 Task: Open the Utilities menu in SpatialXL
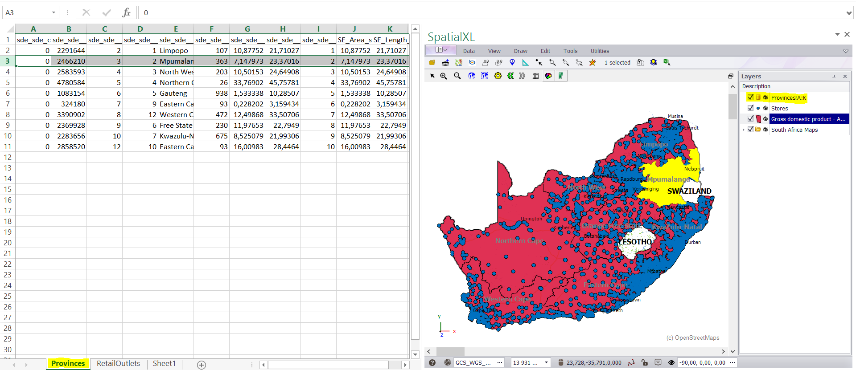point(600,51)
